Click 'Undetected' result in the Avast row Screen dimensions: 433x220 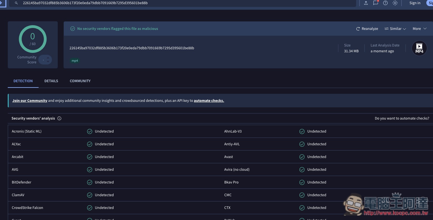coord(317,157)
